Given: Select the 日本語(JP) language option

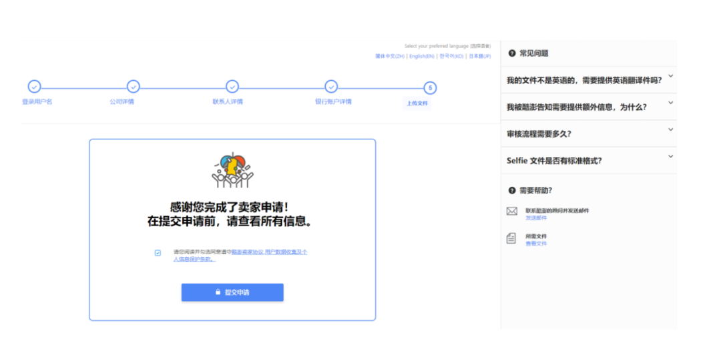Looking at the screenshot, I should point(479,57).
